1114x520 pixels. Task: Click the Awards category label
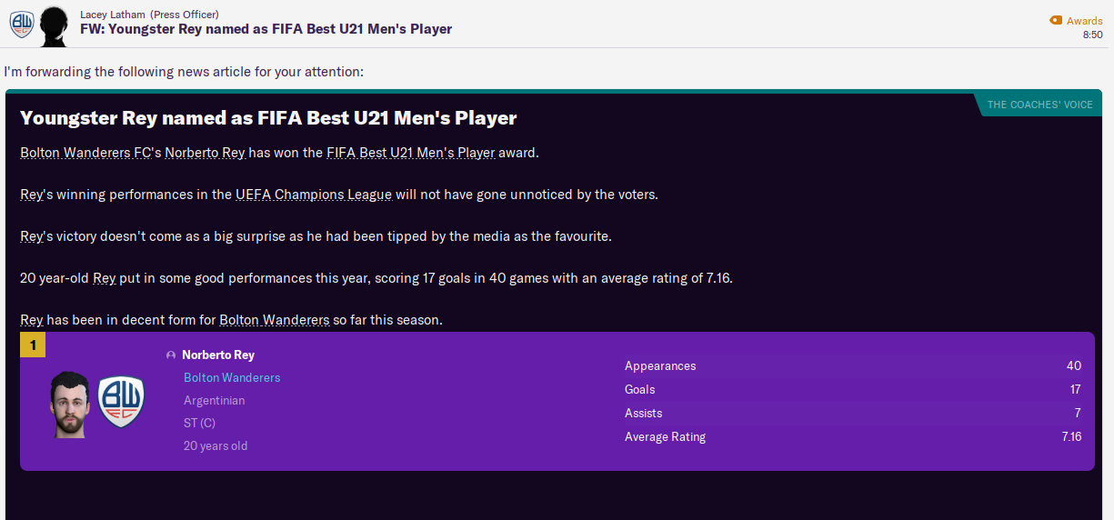point(1084,20)
